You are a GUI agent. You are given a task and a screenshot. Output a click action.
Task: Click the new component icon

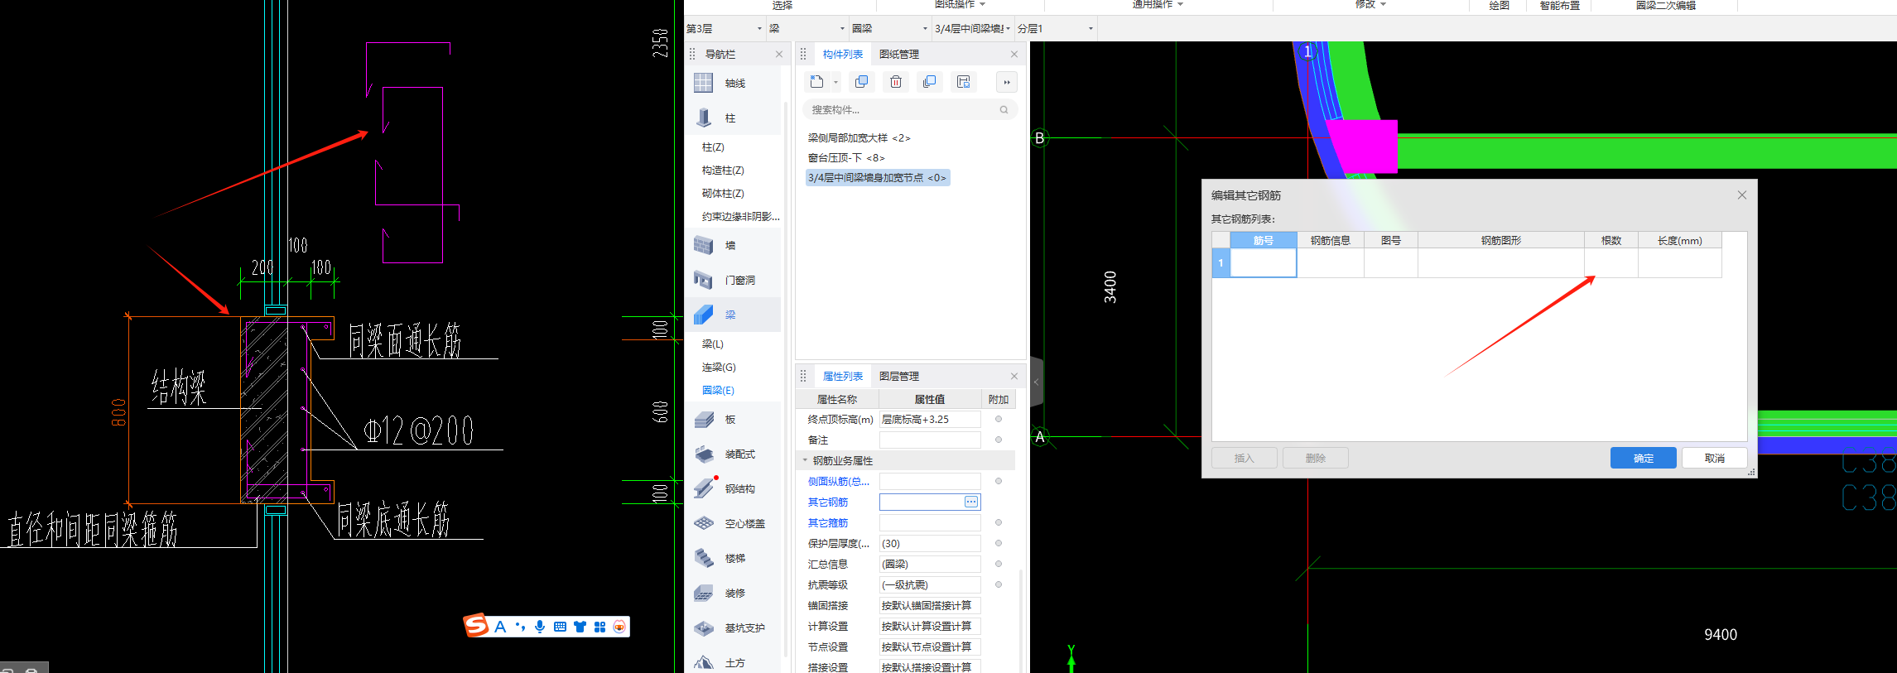pyautogui.click(x=816, y=82)
